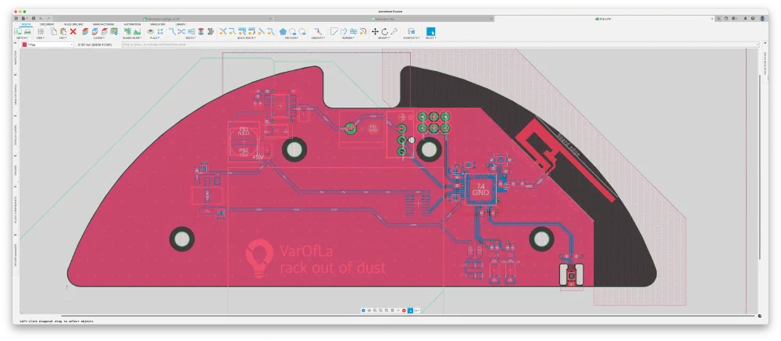Click the grid toggle icon in navigation bar
Screen dimensions: 781x341
pyautogui.click(x=393, y=310)
